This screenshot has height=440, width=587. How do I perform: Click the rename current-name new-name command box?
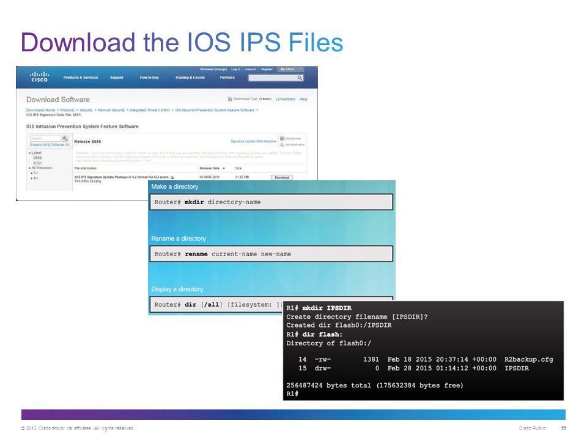pos(271,254)
